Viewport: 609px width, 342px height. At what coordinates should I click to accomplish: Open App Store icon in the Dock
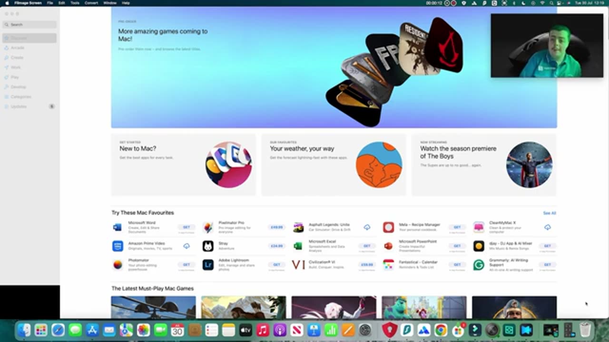92,330
